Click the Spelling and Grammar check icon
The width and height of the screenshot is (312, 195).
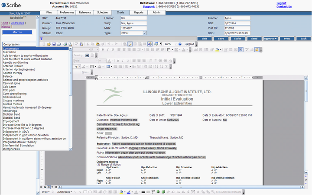pos(76,44)
